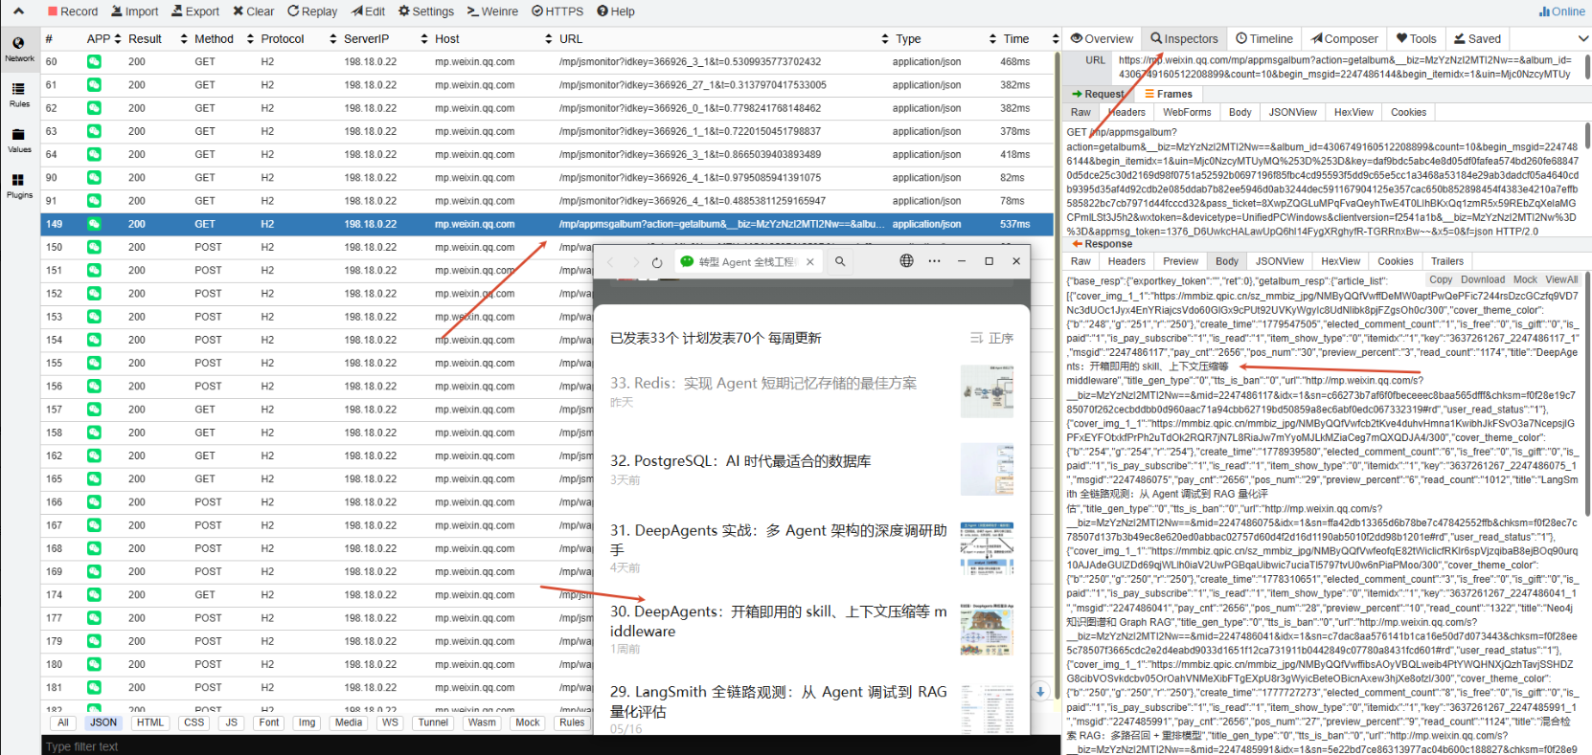Click the WeChat app icon in row 60
1592x755 pixels.
[94, 61]
